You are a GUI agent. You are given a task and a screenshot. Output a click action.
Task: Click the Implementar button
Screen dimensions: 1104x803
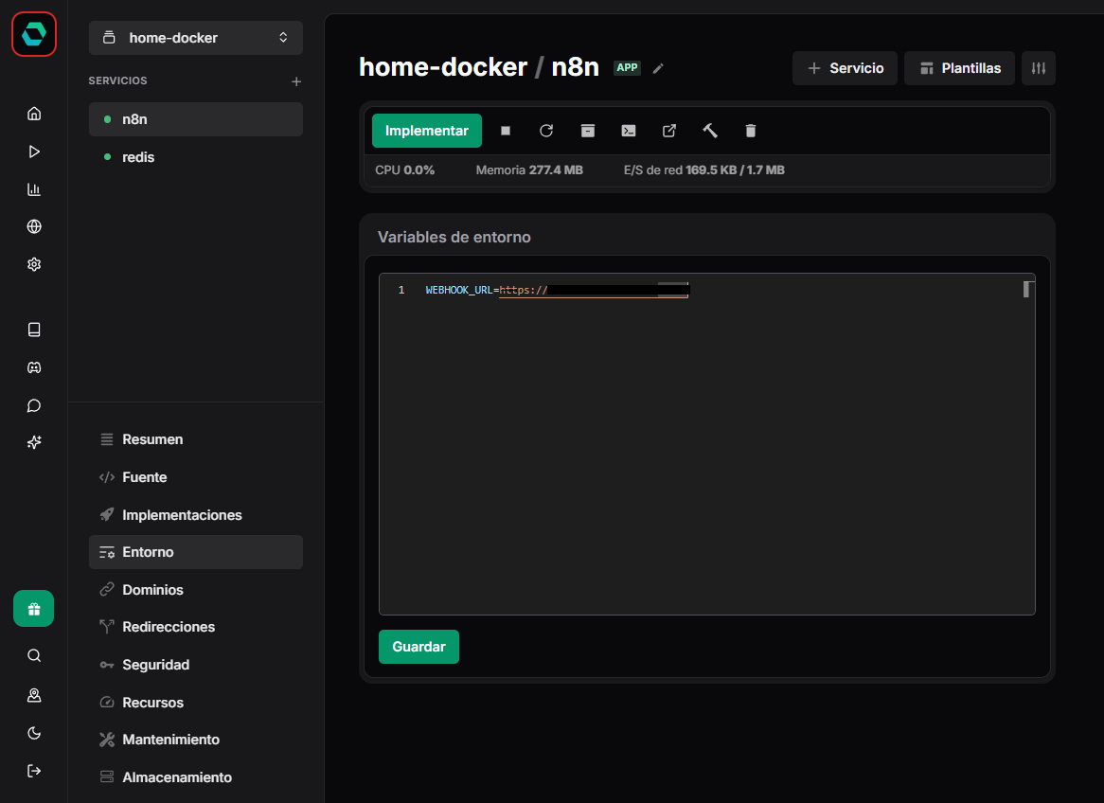click(427, 131)
